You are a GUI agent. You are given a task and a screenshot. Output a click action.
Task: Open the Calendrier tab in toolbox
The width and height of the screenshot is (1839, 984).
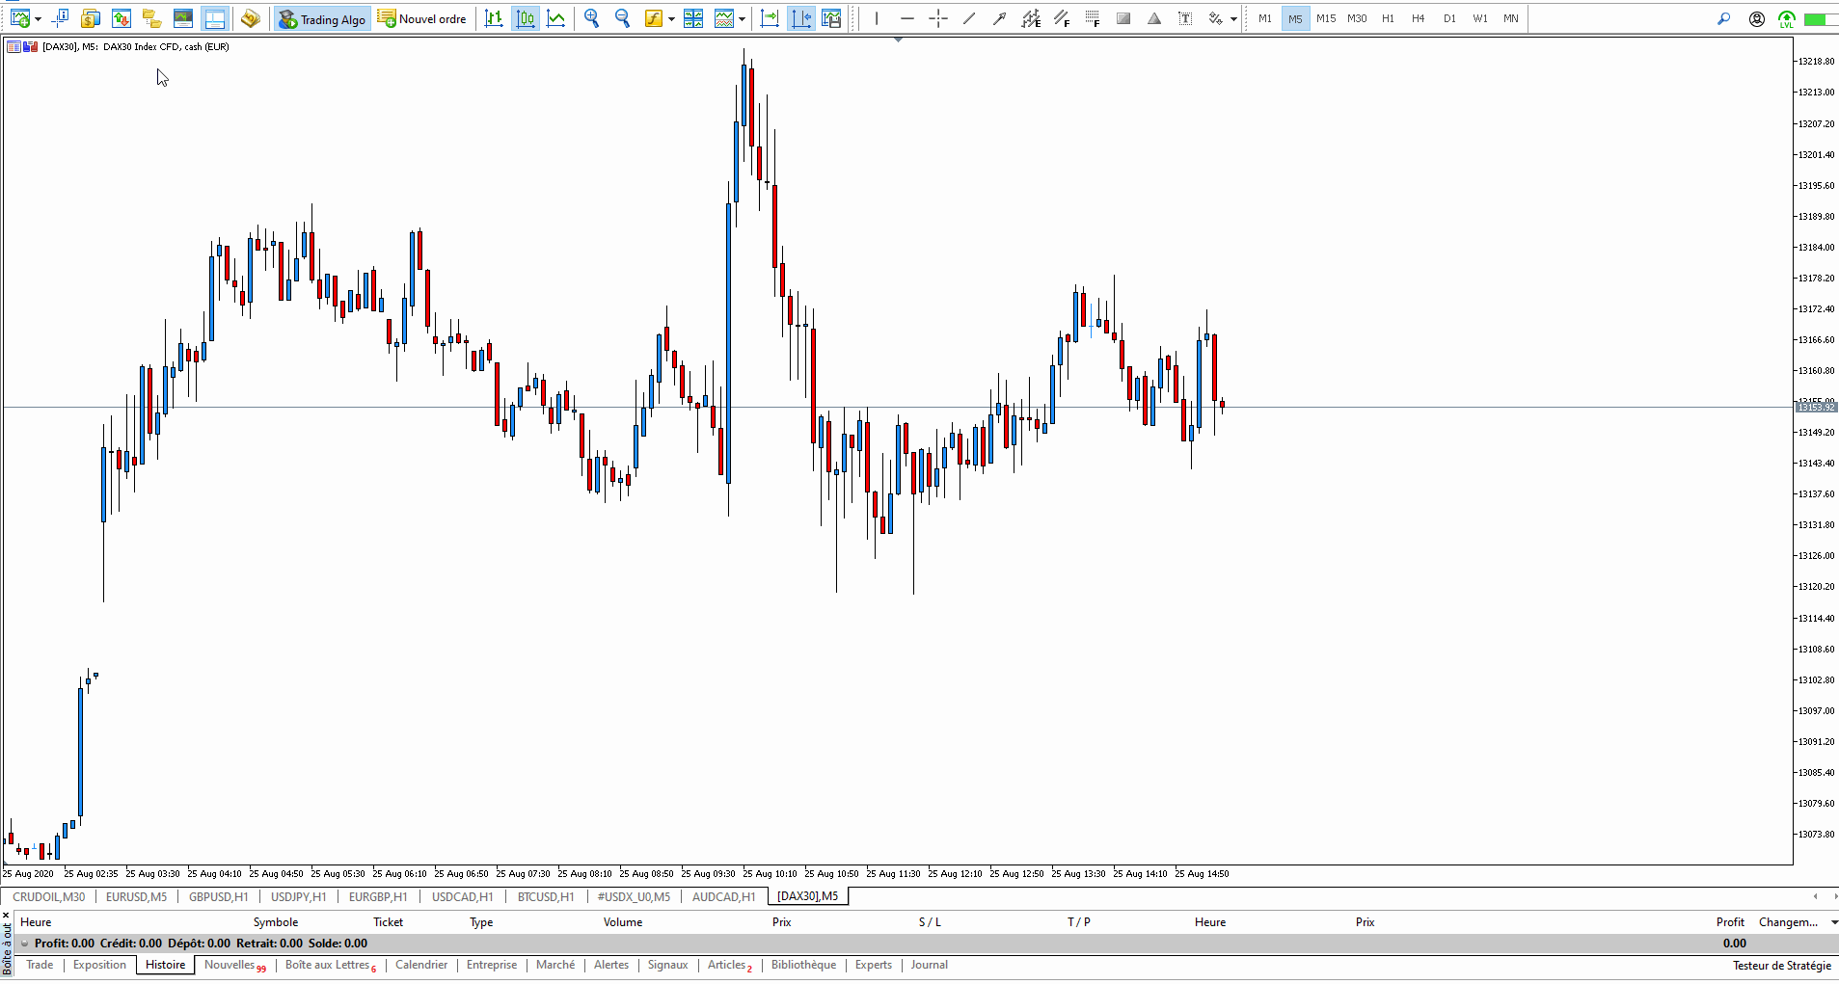(x=421, y=965)
